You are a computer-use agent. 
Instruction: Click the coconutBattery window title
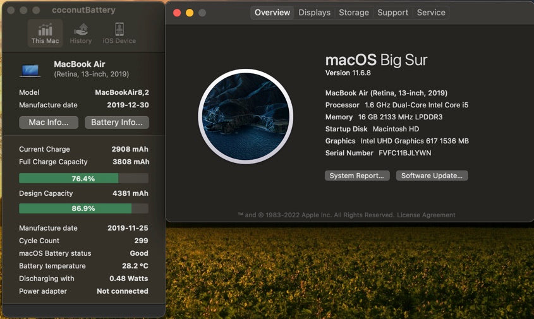pos(83,10)
